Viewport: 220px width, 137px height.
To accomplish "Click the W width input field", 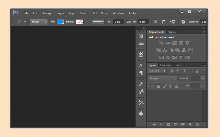I will coord(119,22).
